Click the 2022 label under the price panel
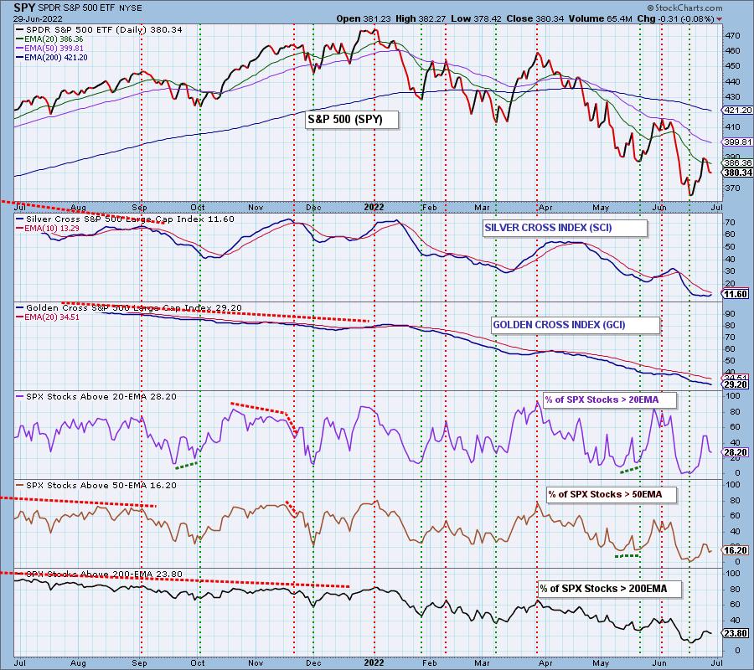 [x=374, y=207]
